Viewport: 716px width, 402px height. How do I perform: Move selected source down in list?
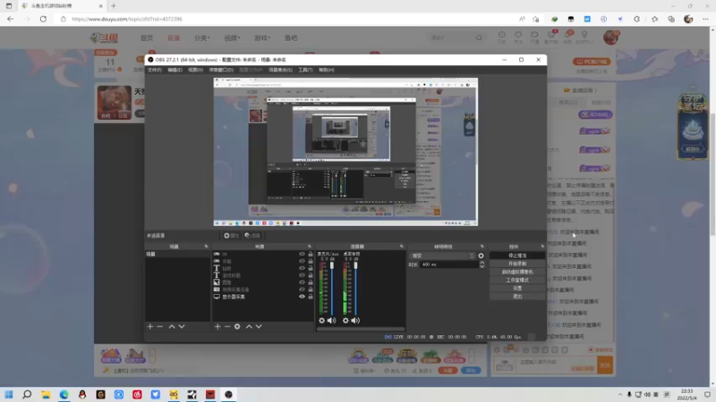point(259,326)
